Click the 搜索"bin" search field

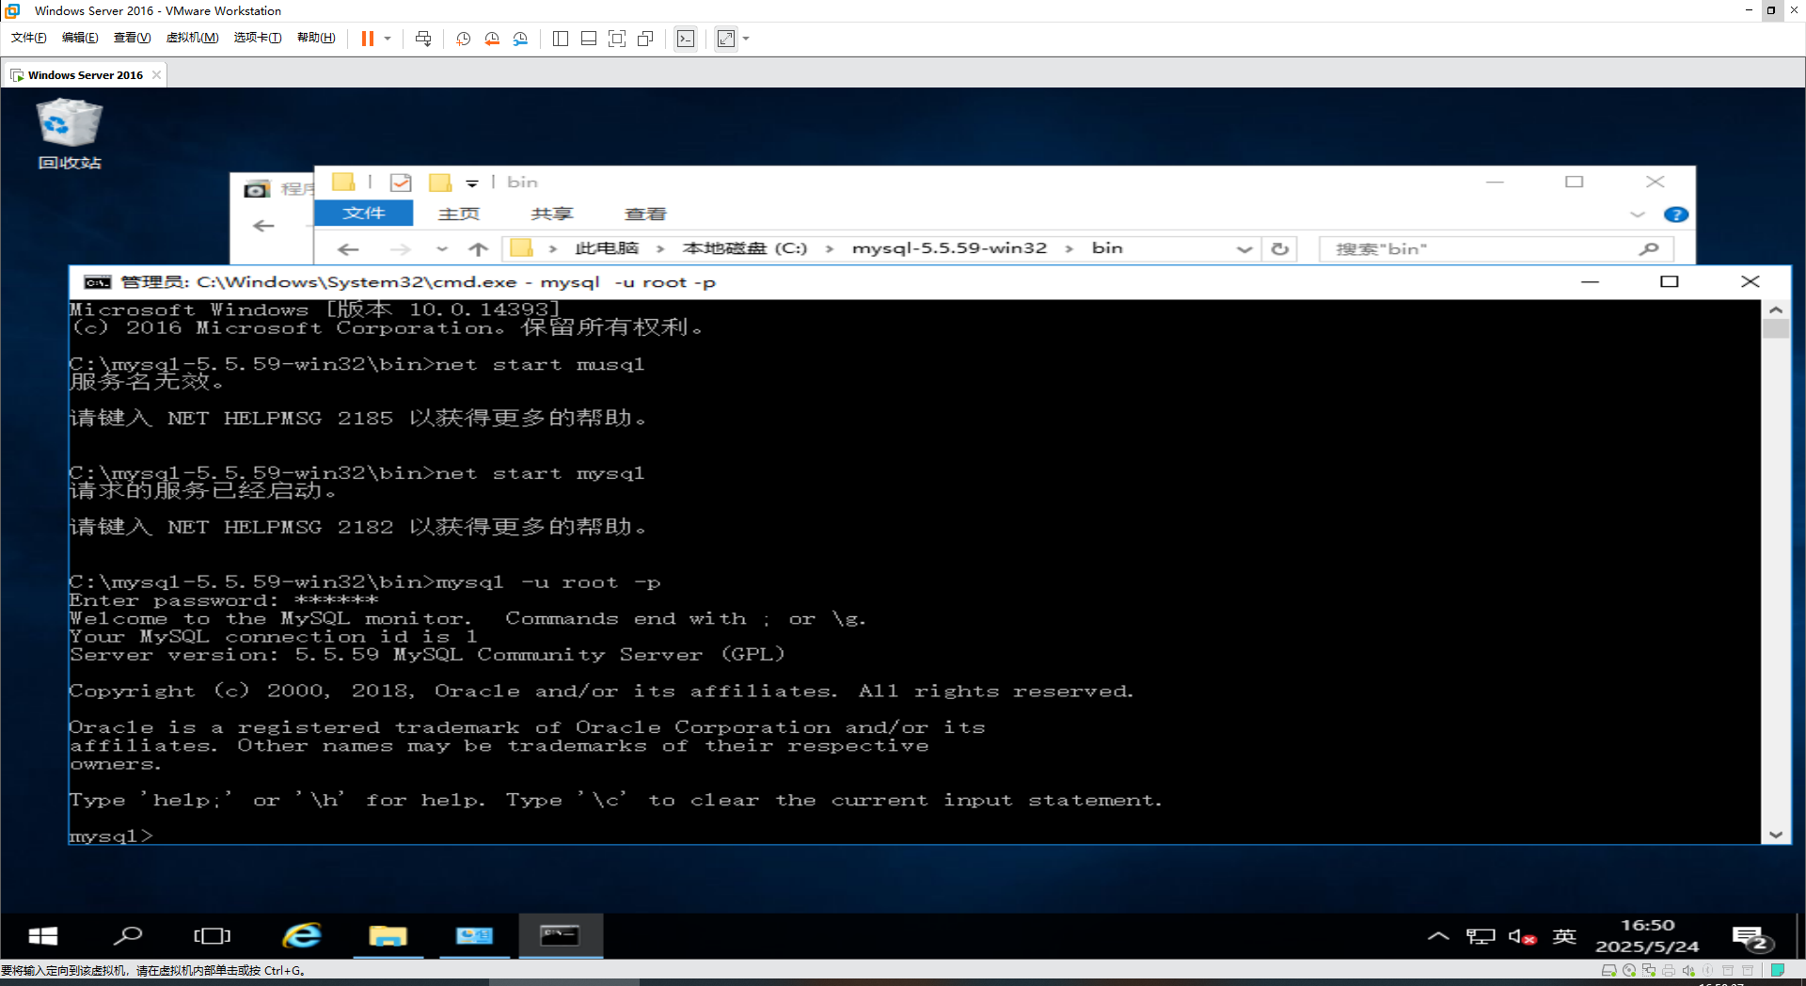point(1496,249)
